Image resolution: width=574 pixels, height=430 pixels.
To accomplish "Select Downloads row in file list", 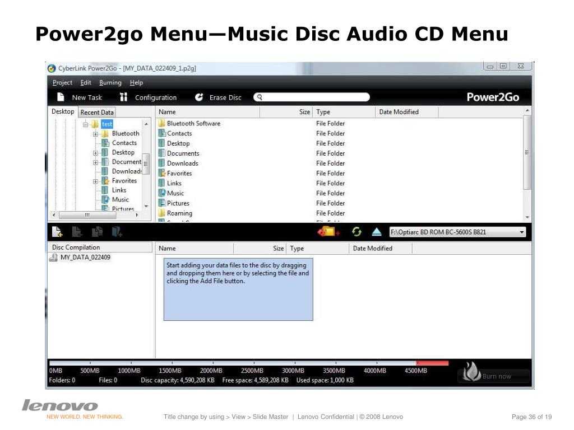I will pos(340,163).
